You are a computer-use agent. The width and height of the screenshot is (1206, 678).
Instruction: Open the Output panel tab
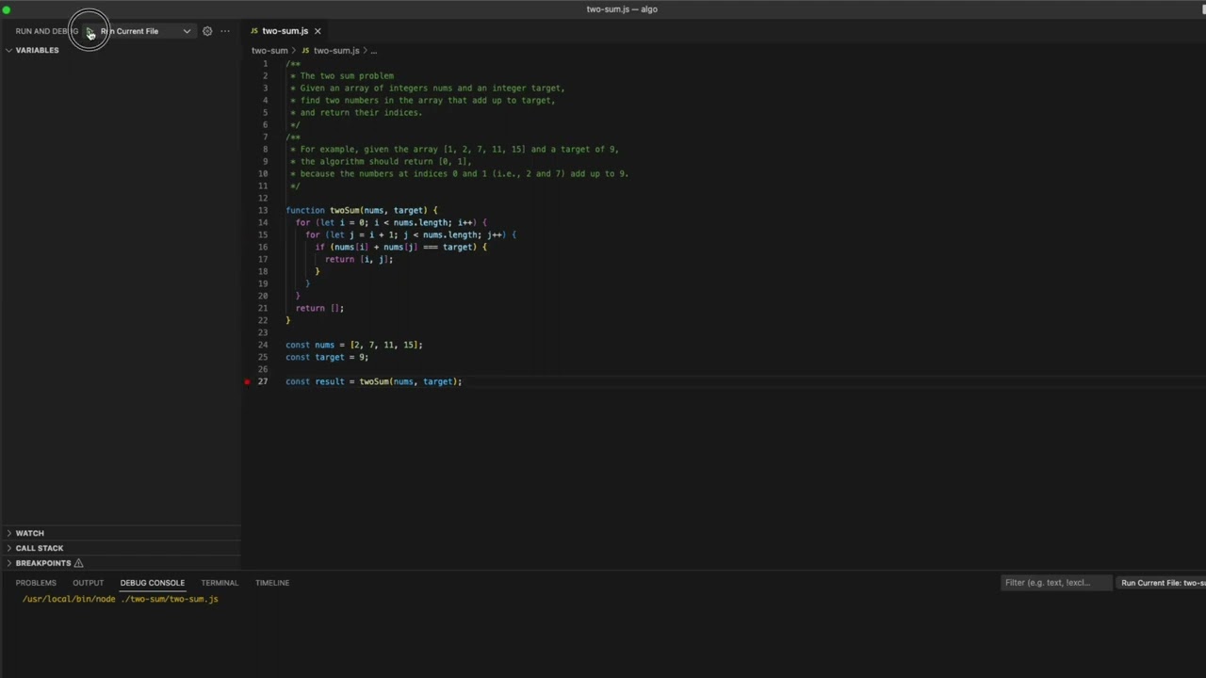coord(88,583)
